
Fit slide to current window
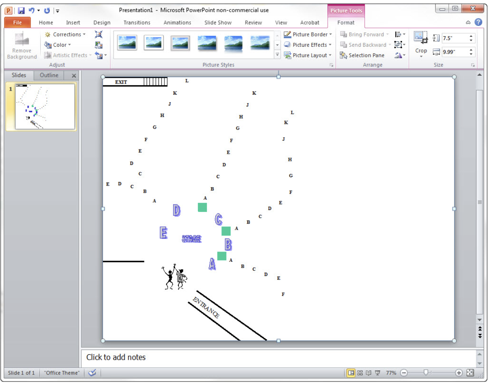[470, 373]
